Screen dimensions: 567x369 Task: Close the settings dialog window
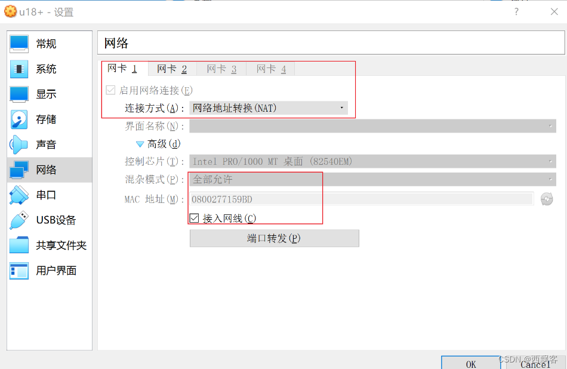[554, 11]
